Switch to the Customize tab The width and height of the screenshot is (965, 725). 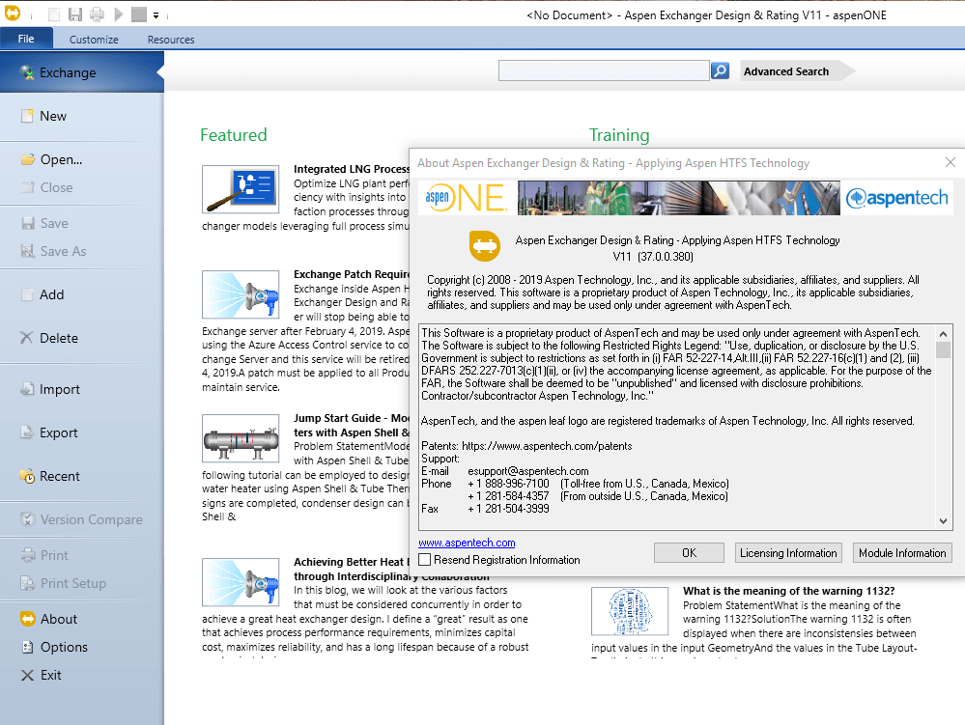click(94, 40)
